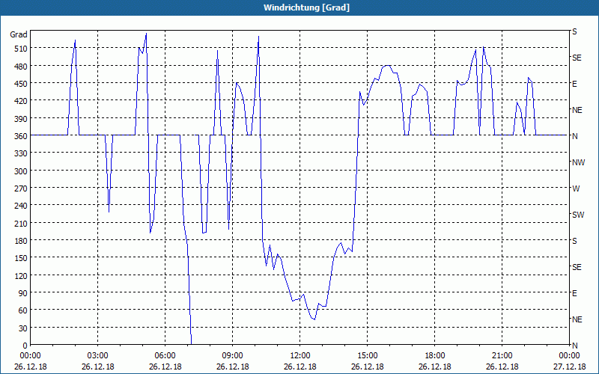Select the 26.12.18 date beneath 12:00
The width and height of the screenshot is (599, 374).
coord(300,367)
